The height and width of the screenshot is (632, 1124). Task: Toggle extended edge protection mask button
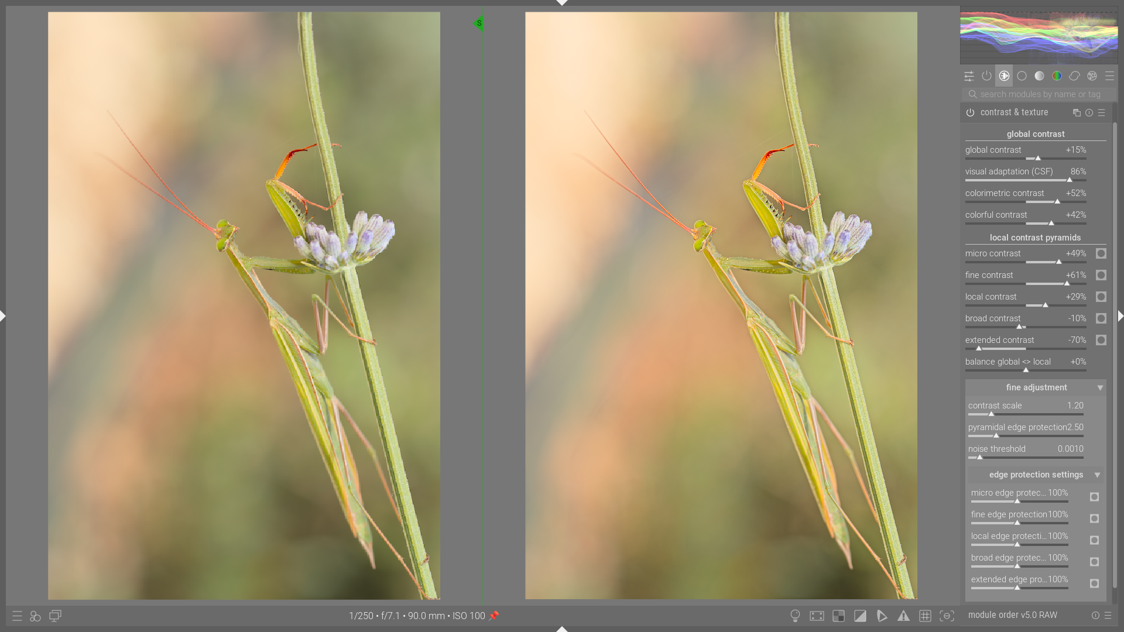1094,583
